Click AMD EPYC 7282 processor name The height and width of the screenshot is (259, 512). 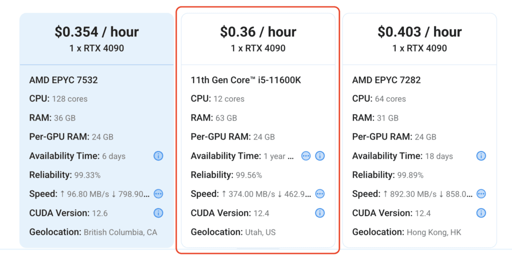(386, 80)
